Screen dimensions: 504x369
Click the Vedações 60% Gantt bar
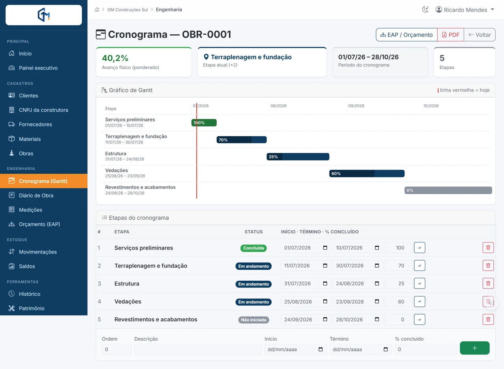367,173
